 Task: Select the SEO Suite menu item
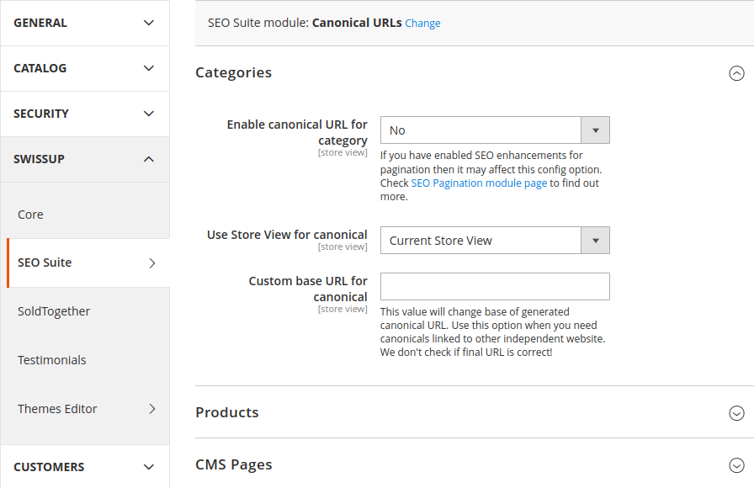coord(45,263)
